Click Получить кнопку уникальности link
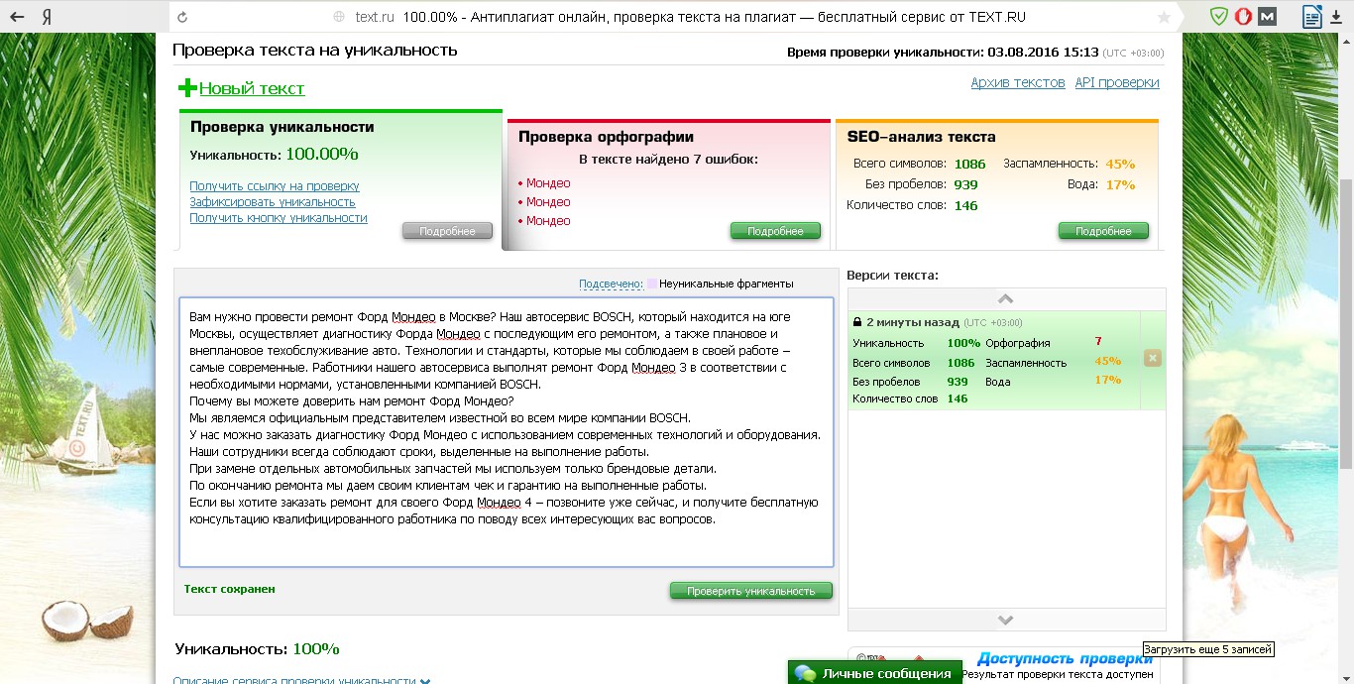This screenshot has width=1354, height=684. tap(279, 218)
